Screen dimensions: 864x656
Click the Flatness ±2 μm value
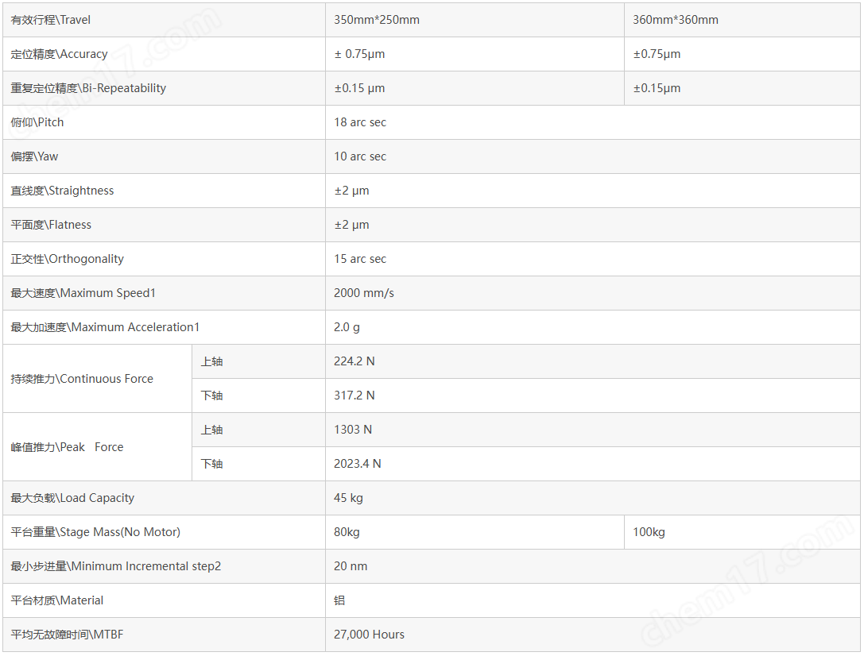[351, 225]
